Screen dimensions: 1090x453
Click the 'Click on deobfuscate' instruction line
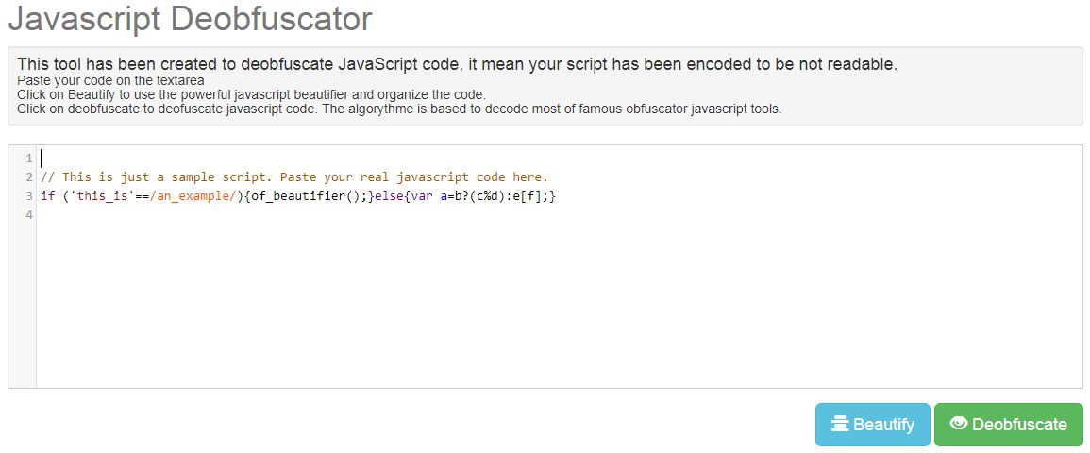pyautogui.click(x=399, y=109)
